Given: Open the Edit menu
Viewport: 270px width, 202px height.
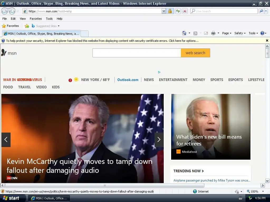Looking at the screenshot, I should 13,19.
